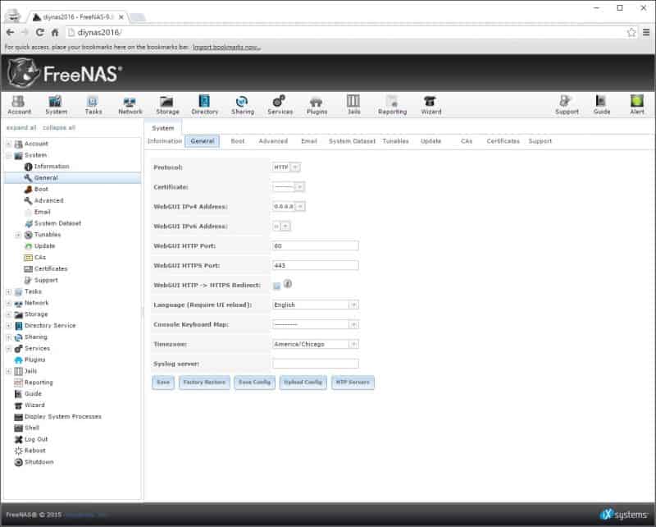This screenshot has height=527, width=656.
Task: Open the WebGUI IPv4 Address dropdown
Action: (x=289, y=207)
